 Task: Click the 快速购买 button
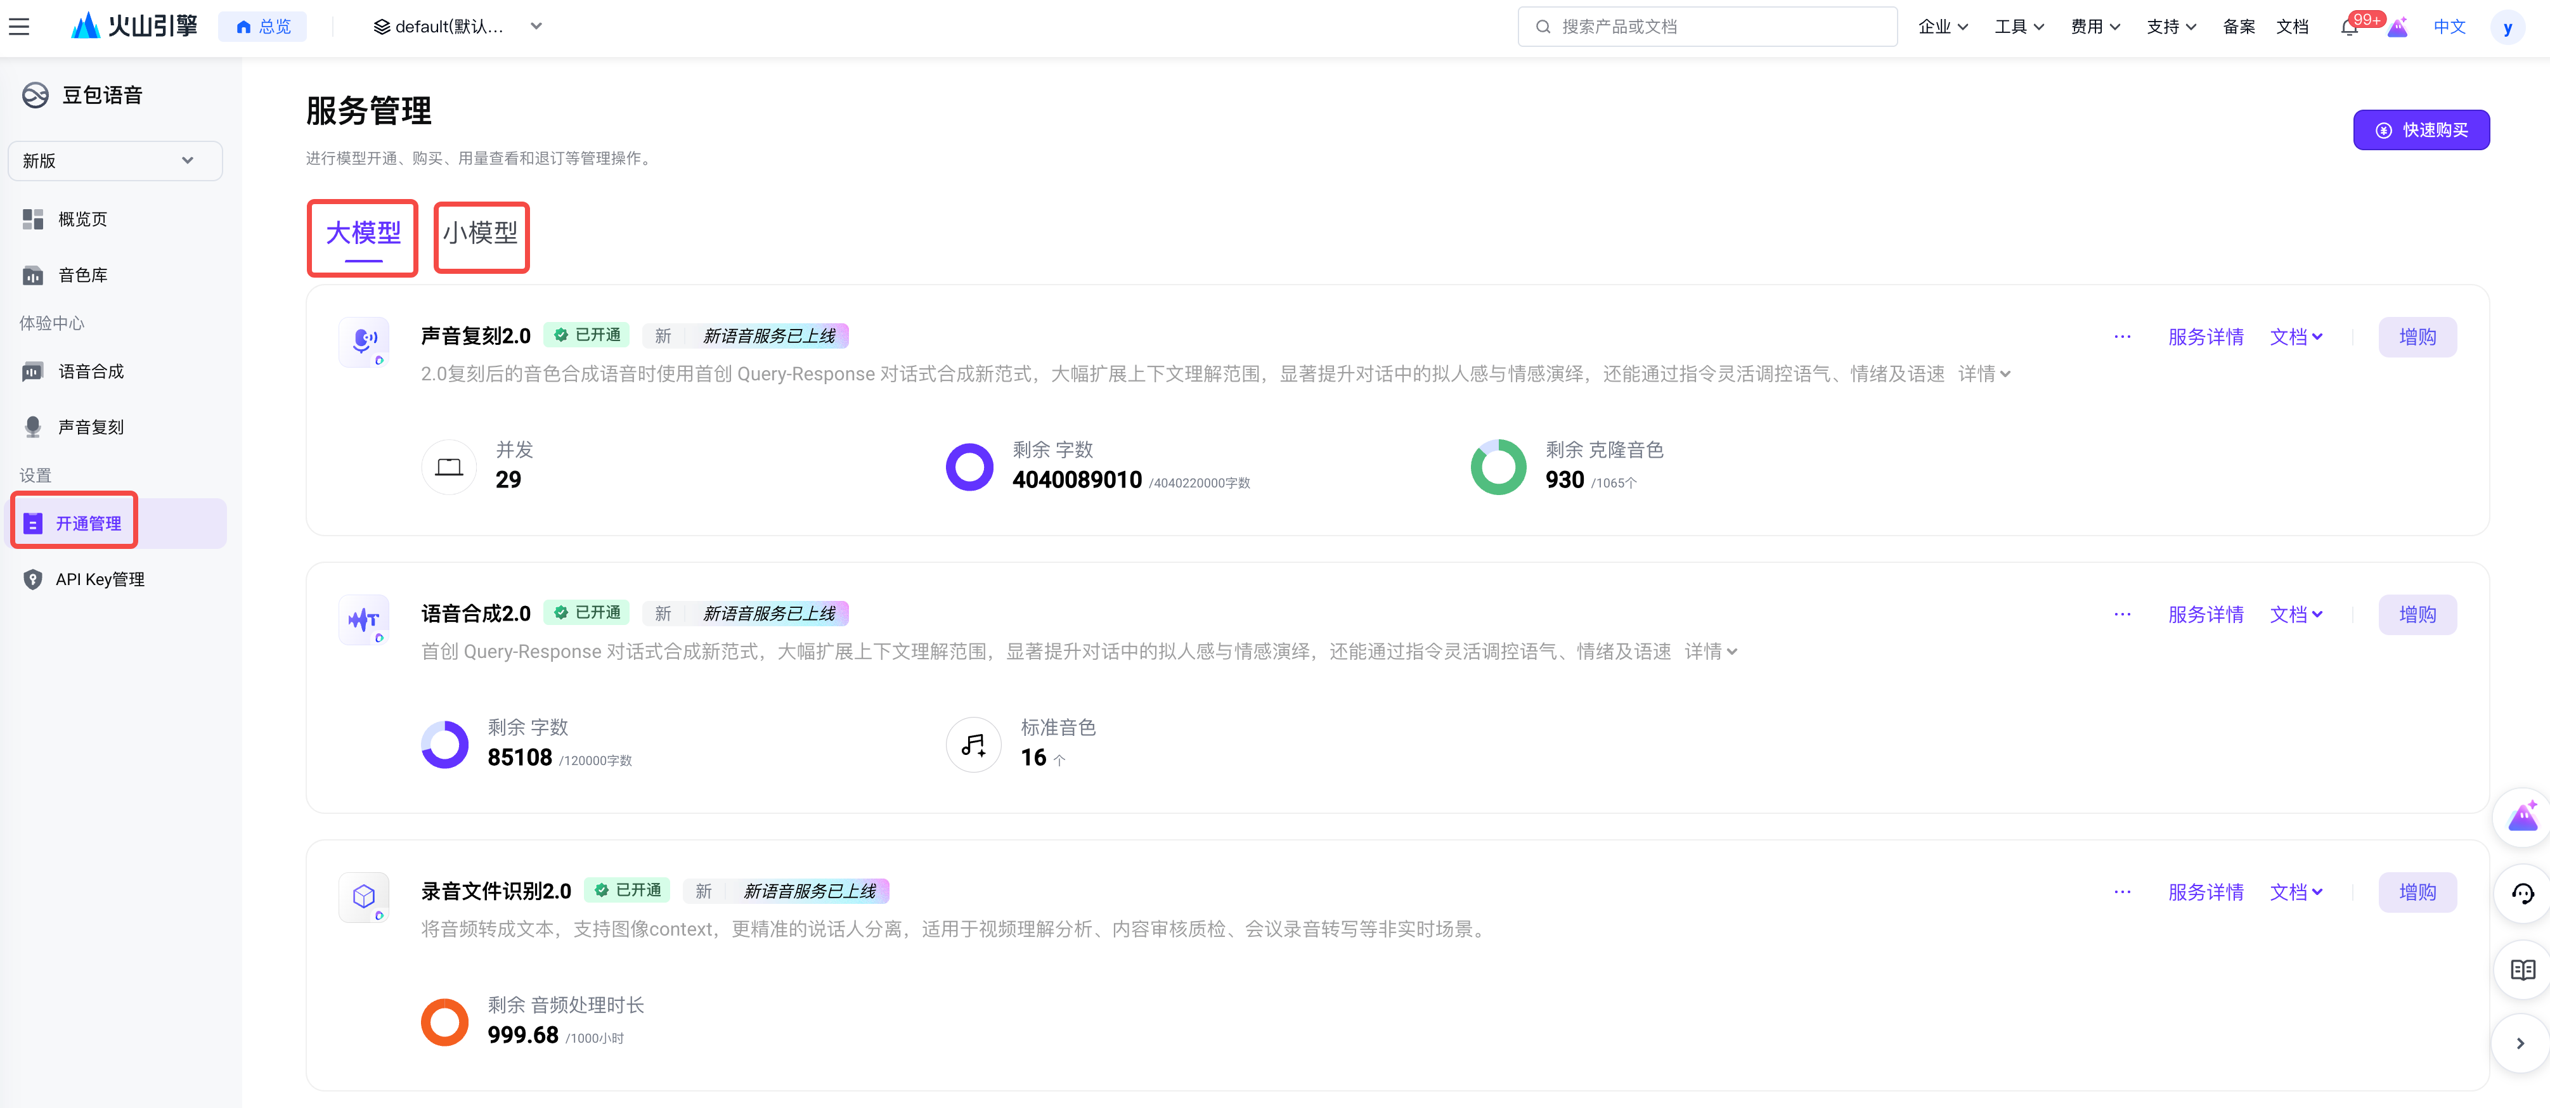pos(2420,131)
